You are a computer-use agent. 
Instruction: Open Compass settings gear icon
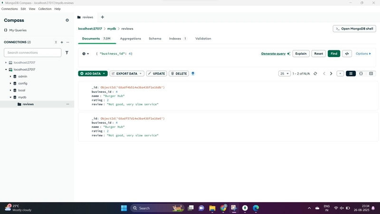click(67, 20)
